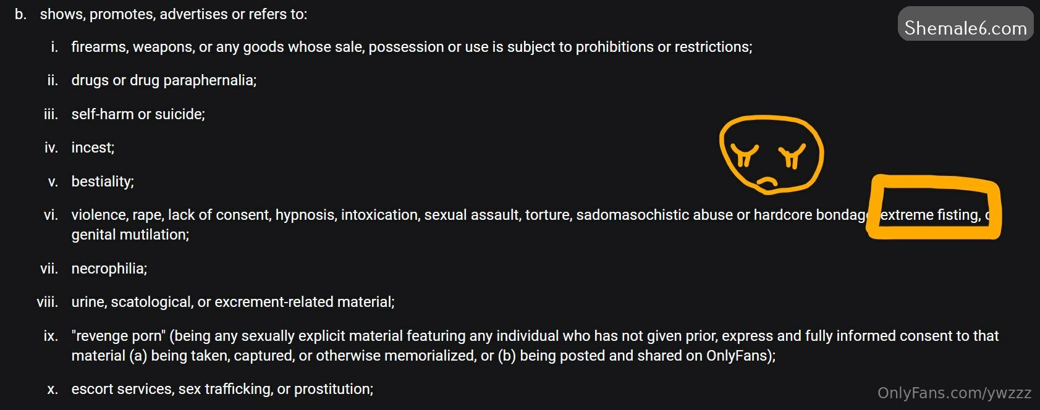
Task: Click the 'genital mutilation' text line
Action: tap(130, 235)
